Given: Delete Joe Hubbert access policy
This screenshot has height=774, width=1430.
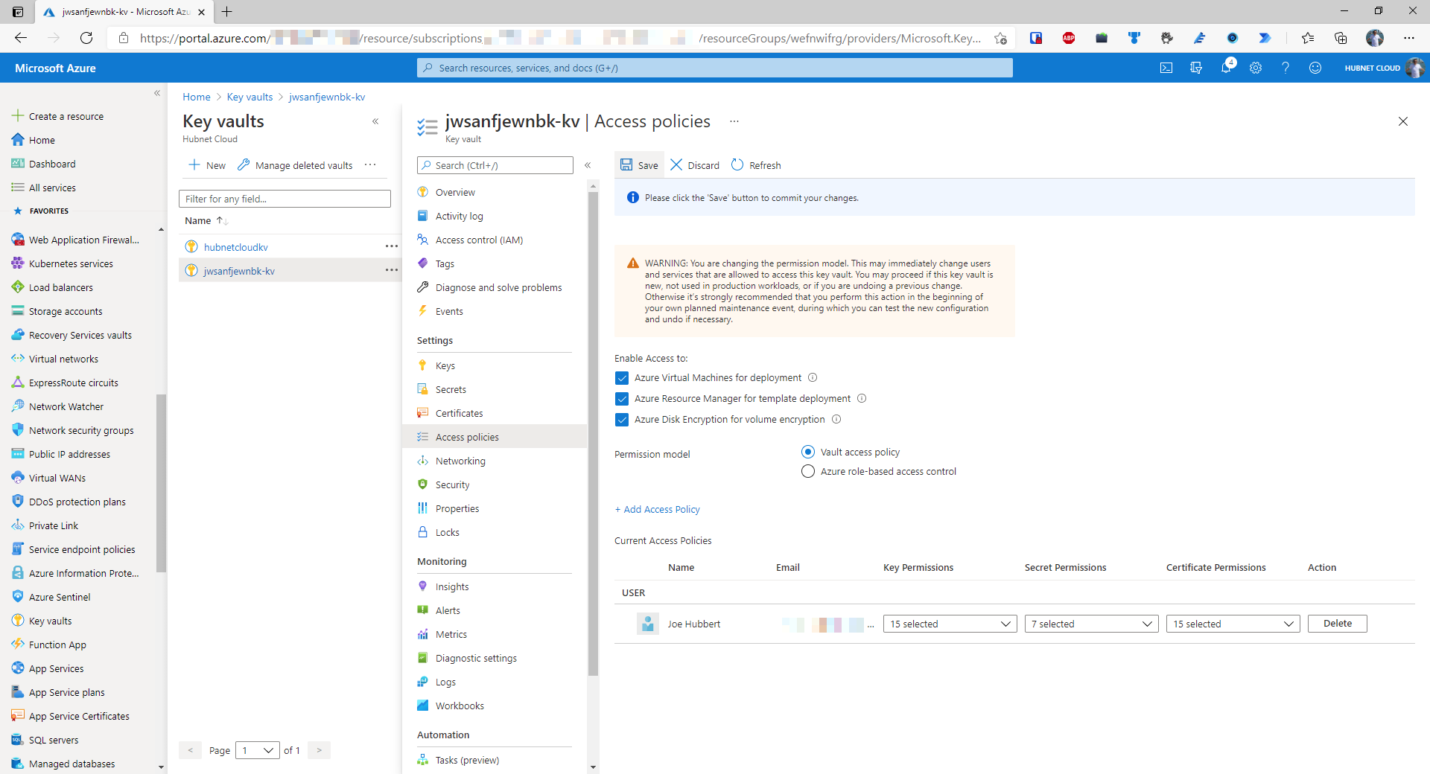Looking at the screenshot, I should tap(1338, 624).
